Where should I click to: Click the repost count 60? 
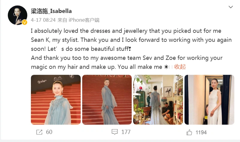click(x=49, y=132)
